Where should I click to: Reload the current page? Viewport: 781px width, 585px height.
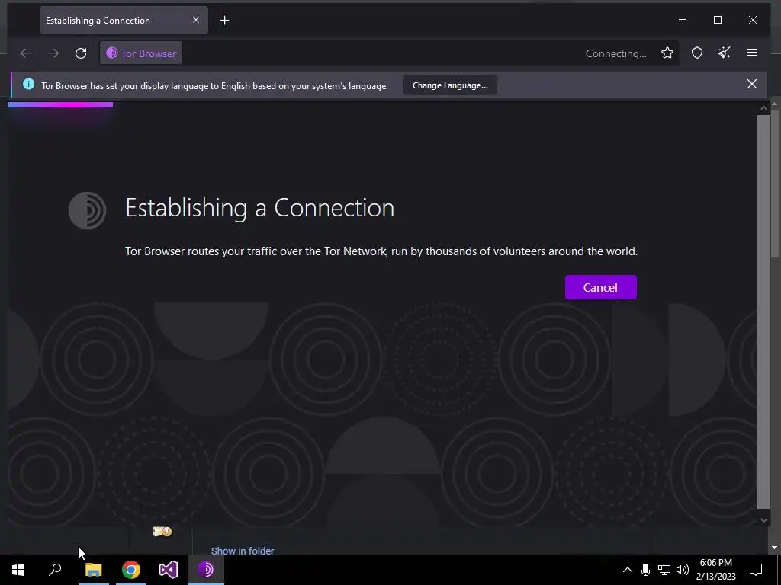pos(81,53)
